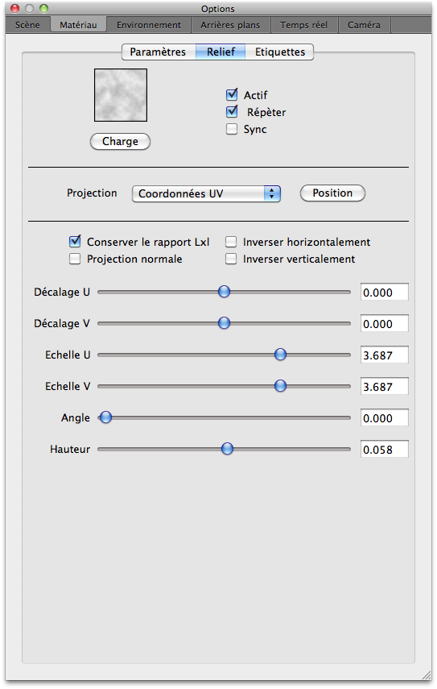Click the Décalage U value field
Screen dimensions: 437x689
coord(385,292)
